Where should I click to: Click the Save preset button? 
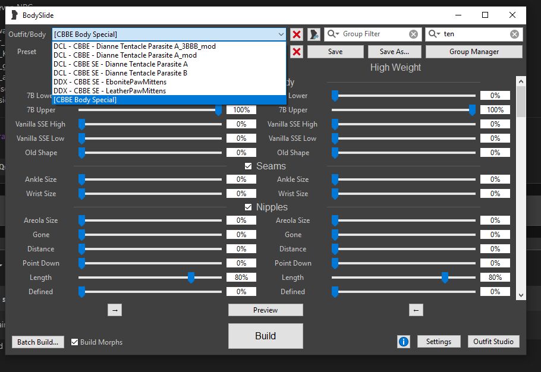(335, 52)
